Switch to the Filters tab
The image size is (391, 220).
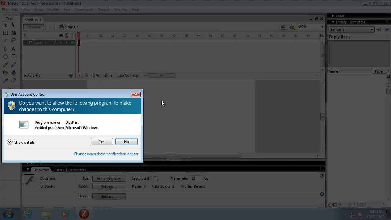click(x=59, y=170)
